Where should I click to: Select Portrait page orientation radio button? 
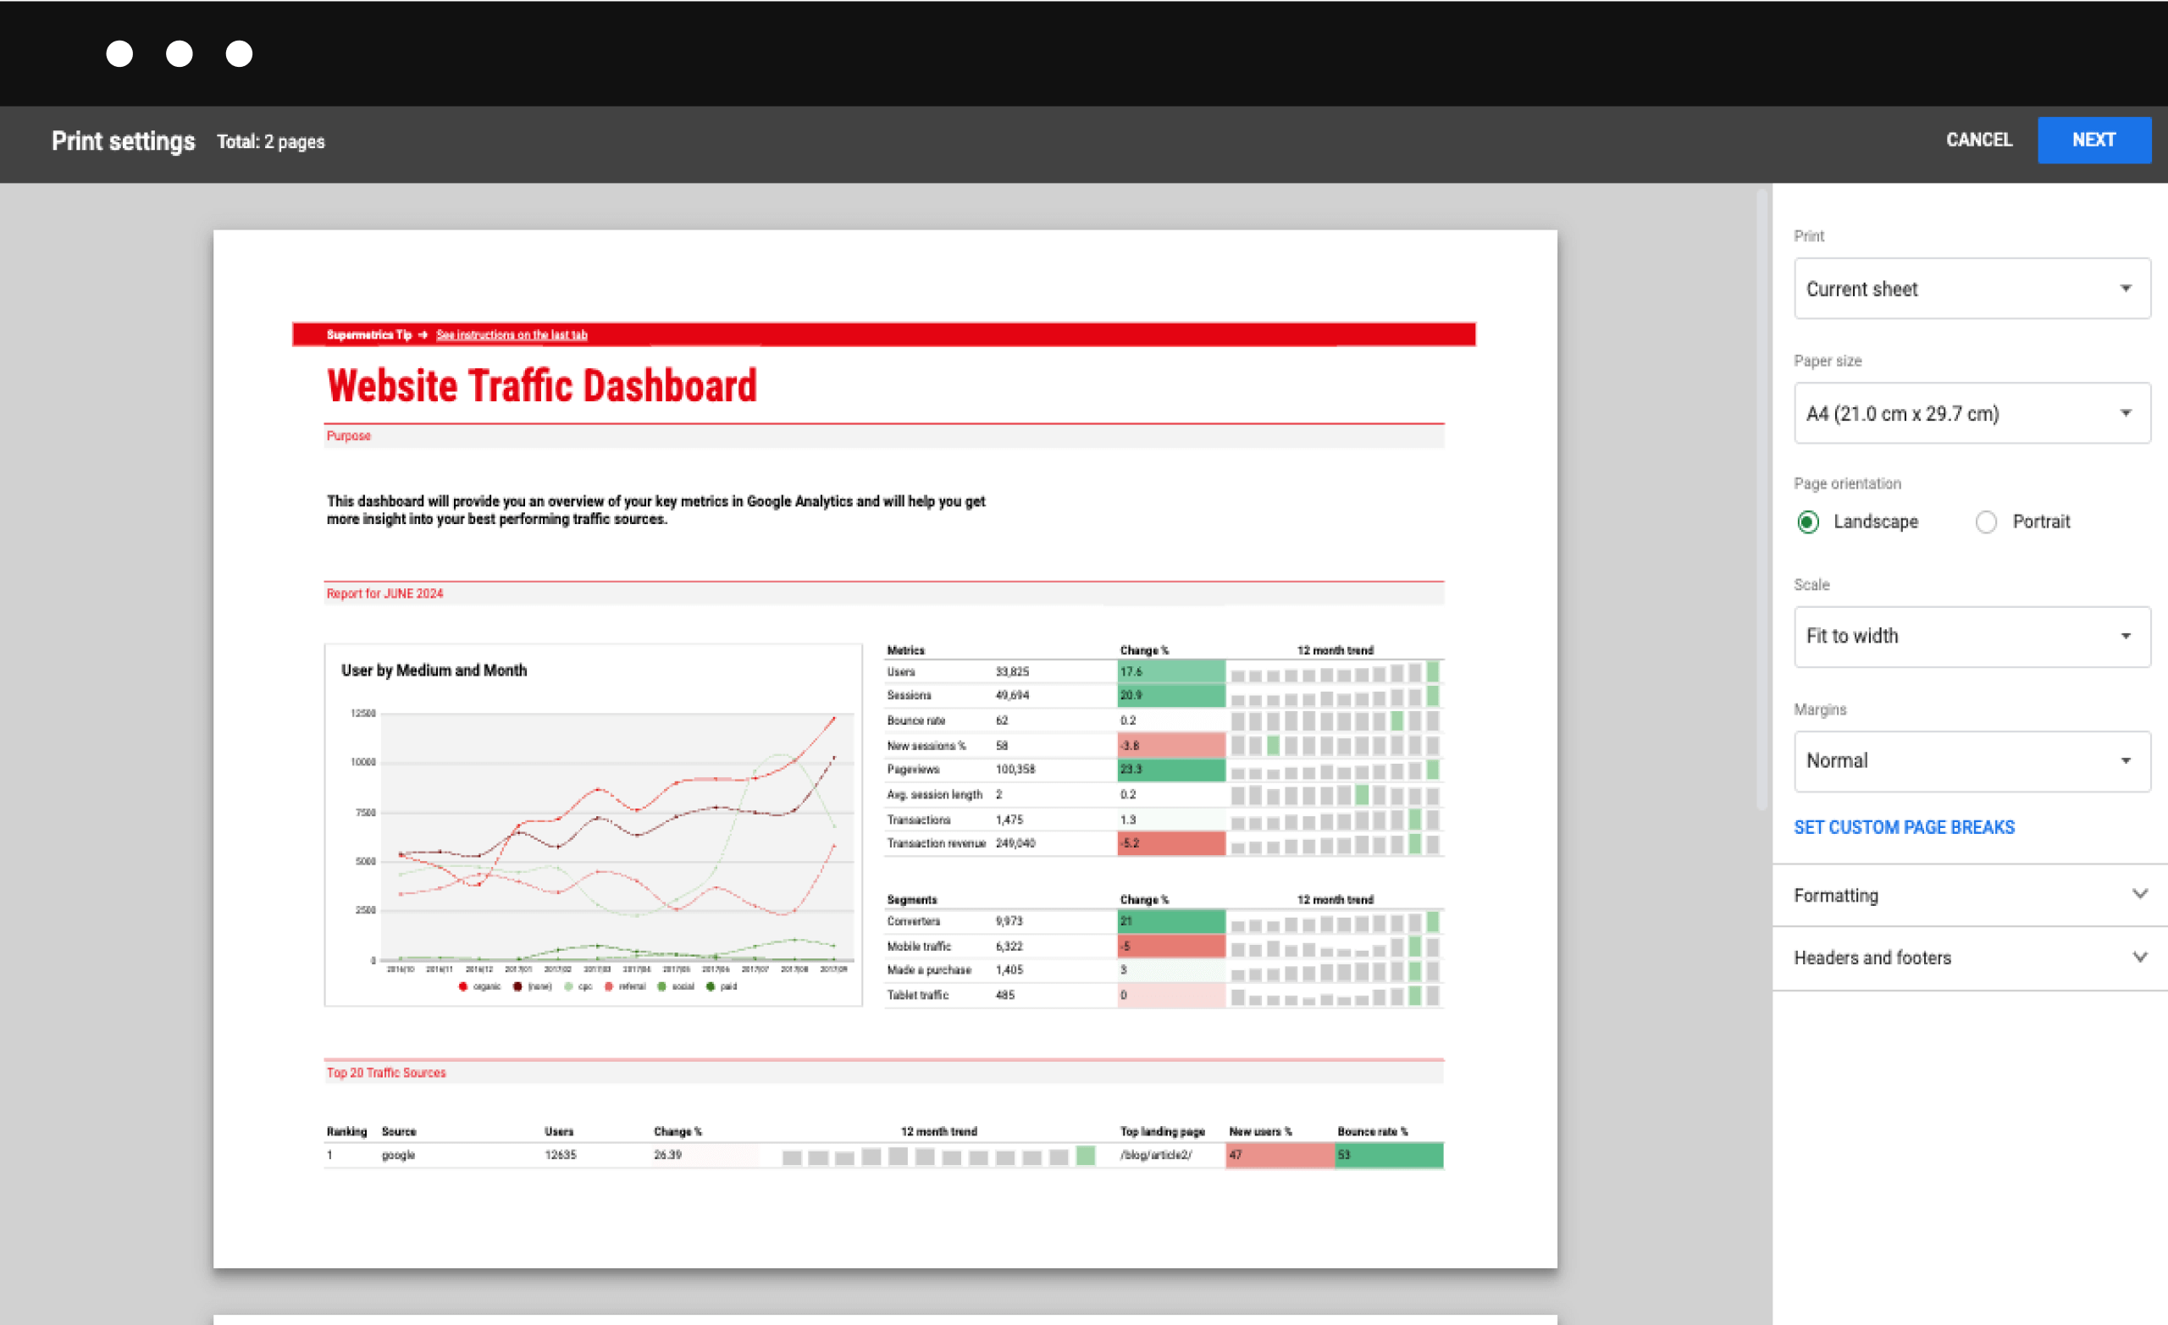(x=1987, y=522)
